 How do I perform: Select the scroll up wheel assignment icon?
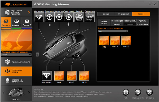[49, 17]
